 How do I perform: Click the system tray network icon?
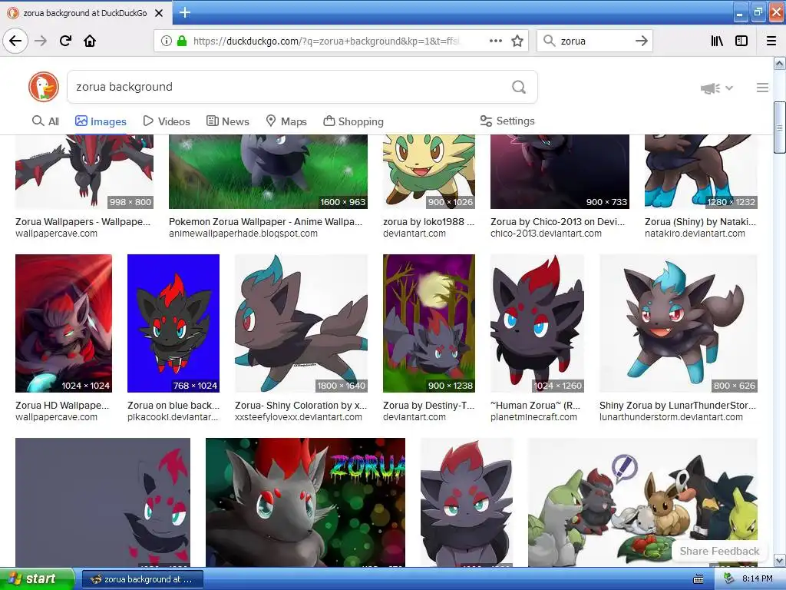729,578
